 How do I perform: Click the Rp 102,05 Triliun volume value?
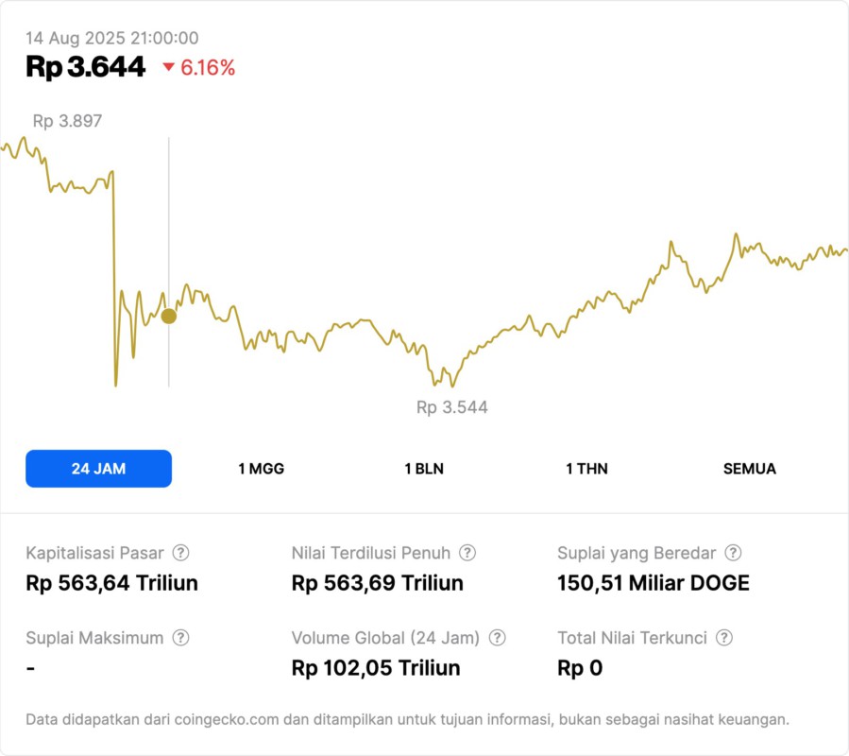[x=376, y=668]
